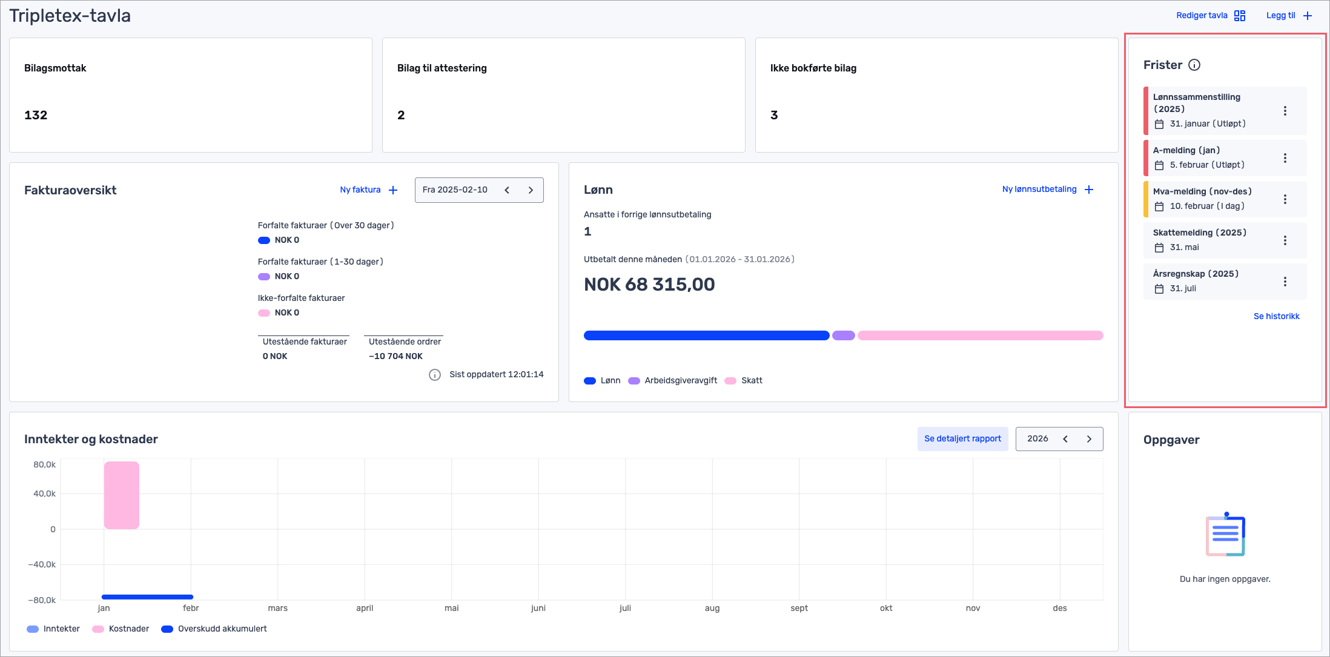Open Se detaljert rapport button

[962, 439]
